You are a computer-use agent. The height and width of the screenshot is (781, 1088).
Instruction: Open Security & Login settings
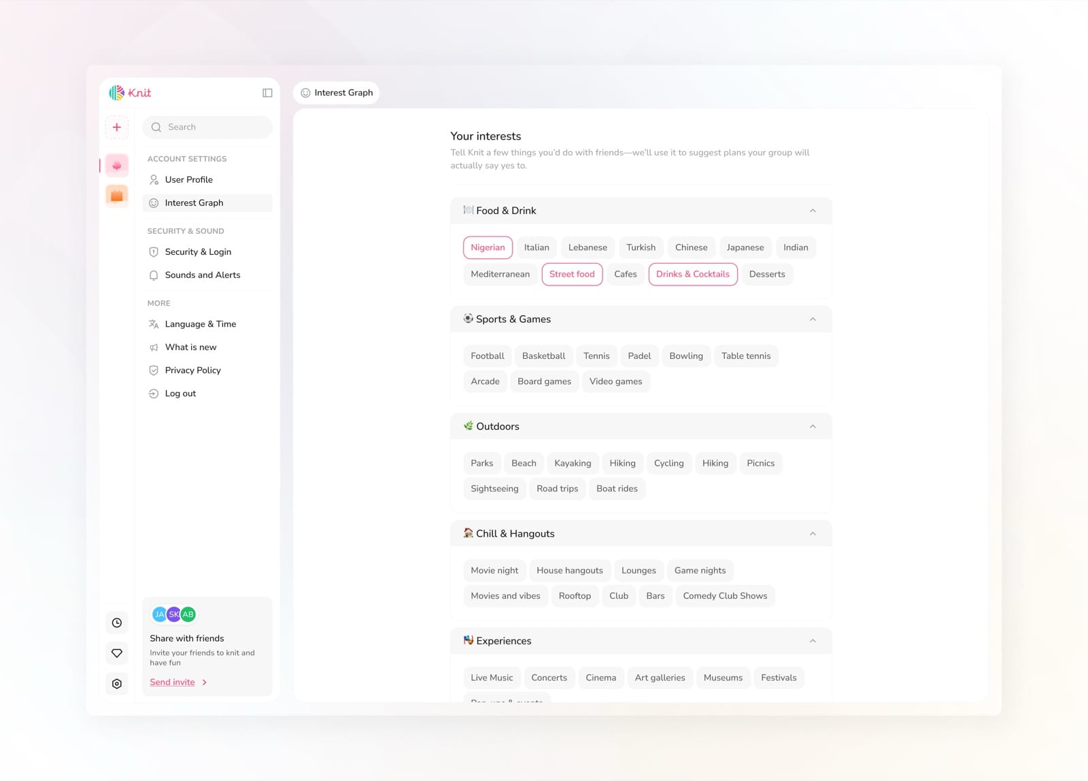click(x=207, y=251)
